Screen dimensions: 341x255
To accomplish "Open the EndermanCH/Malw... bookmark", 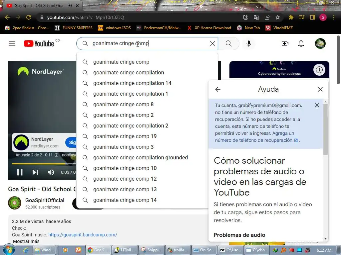I will pos(159,28).
